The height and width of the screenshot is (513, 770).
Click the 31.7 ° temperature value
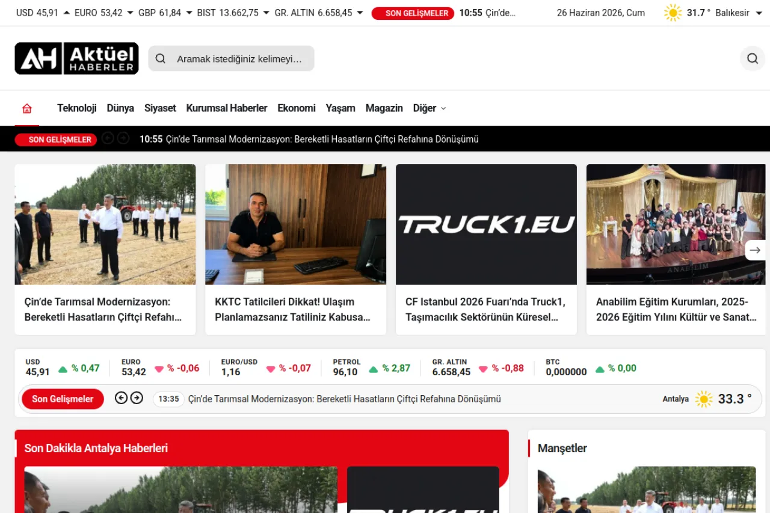698,13
